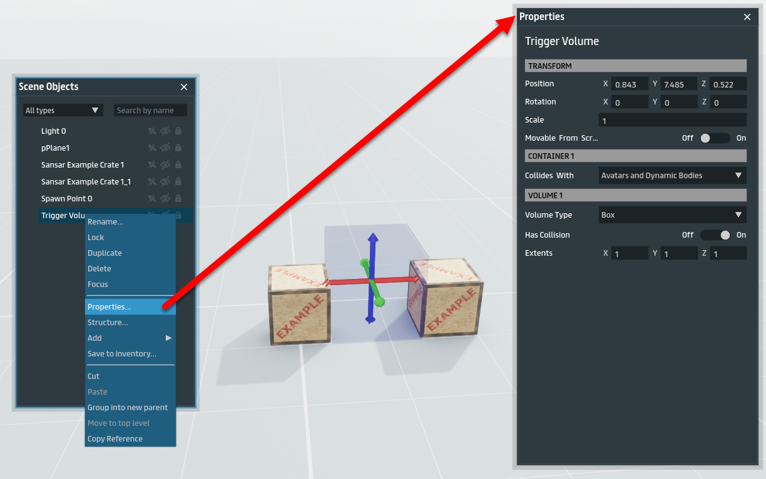Image resolution: width=766 pixels, height=479 pixels.
Task: Turn off the Has Collision switch
Action: (x=715, y=235)
